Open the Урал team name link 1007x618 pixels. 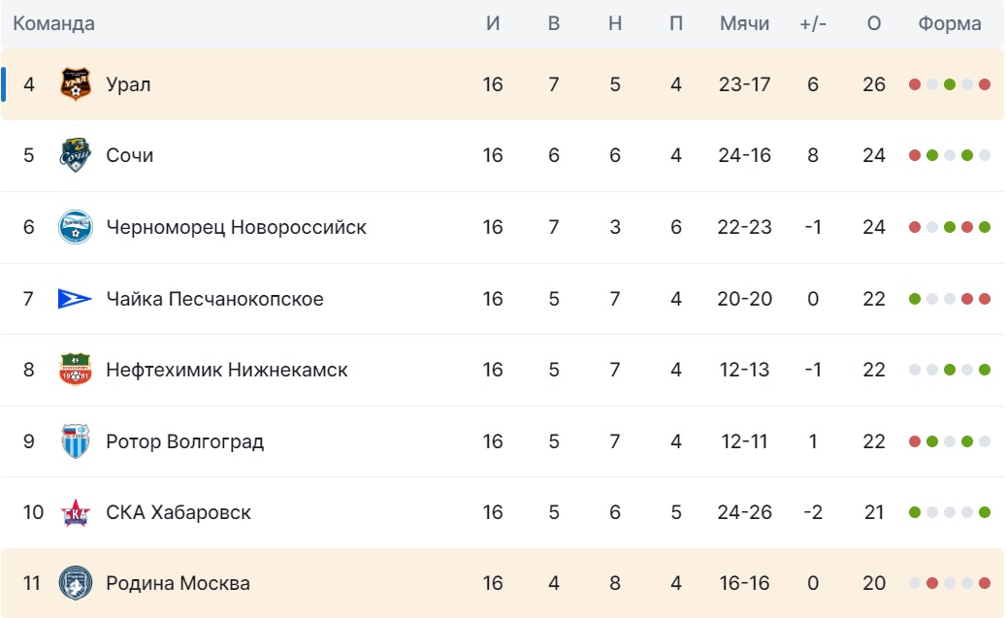click(128, 84)
